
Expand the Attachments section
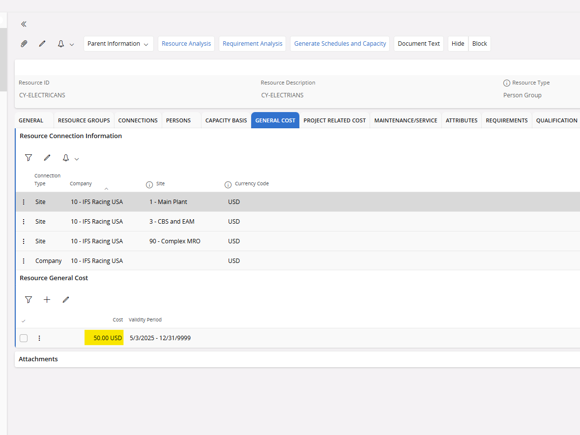coord(38,359)
